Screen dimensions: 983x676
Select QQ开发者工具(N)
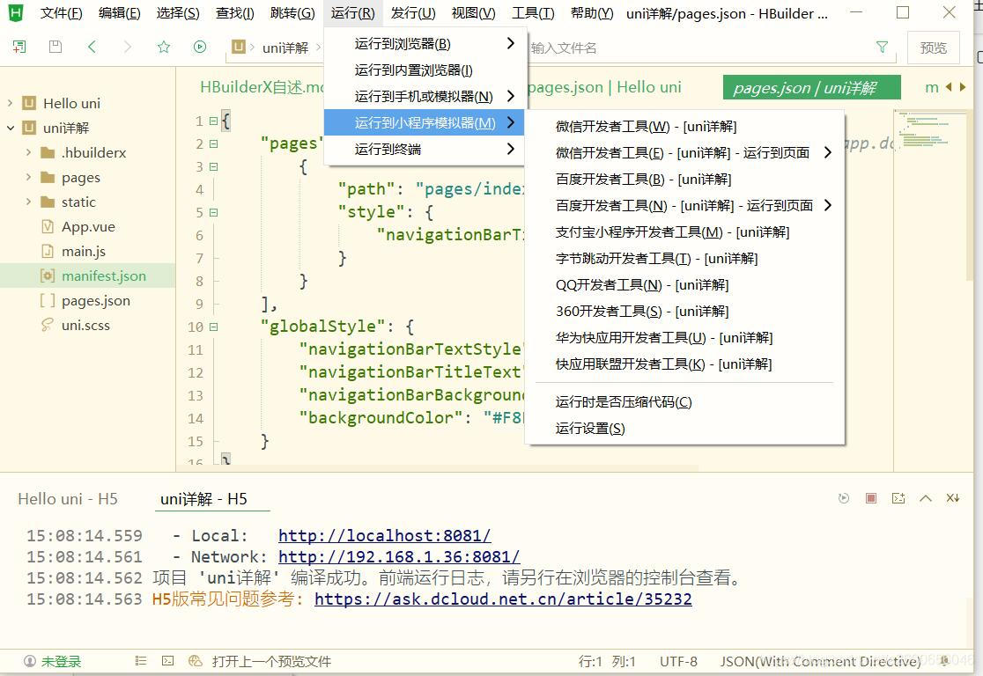coord(685,285)
